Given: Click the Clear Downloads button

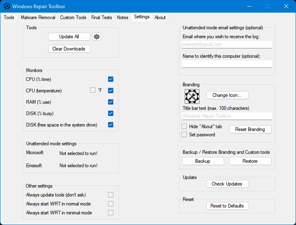Looking at the screenshot, I should click(x=69, y=49).
